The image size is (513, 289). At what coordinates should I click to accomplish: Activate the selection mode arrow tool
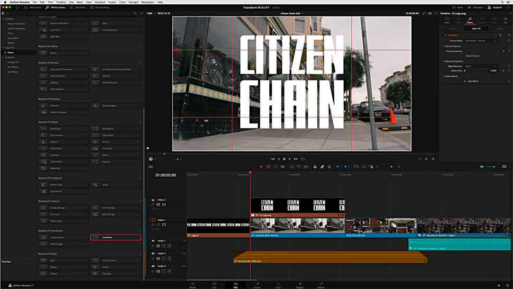261,167
